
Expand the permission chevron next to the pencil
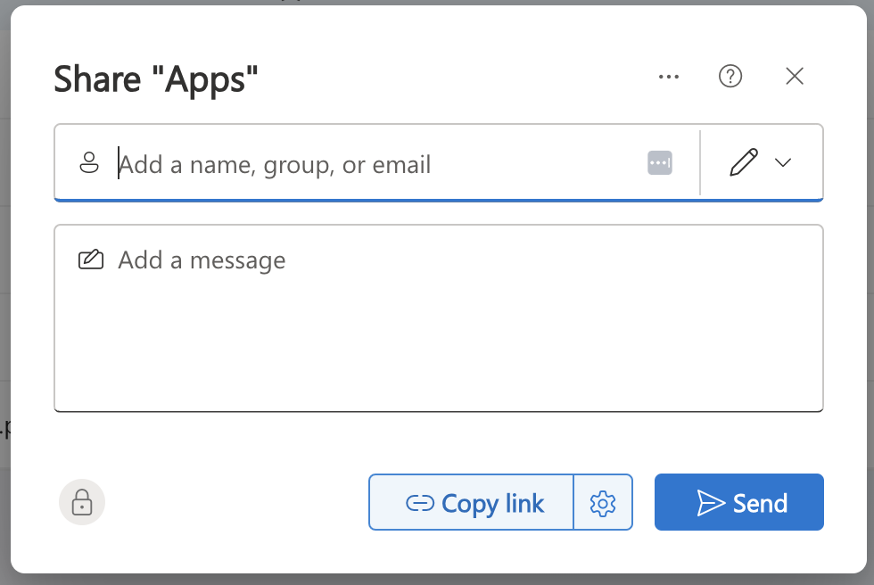pyautogui.click(x=784, y=163)
